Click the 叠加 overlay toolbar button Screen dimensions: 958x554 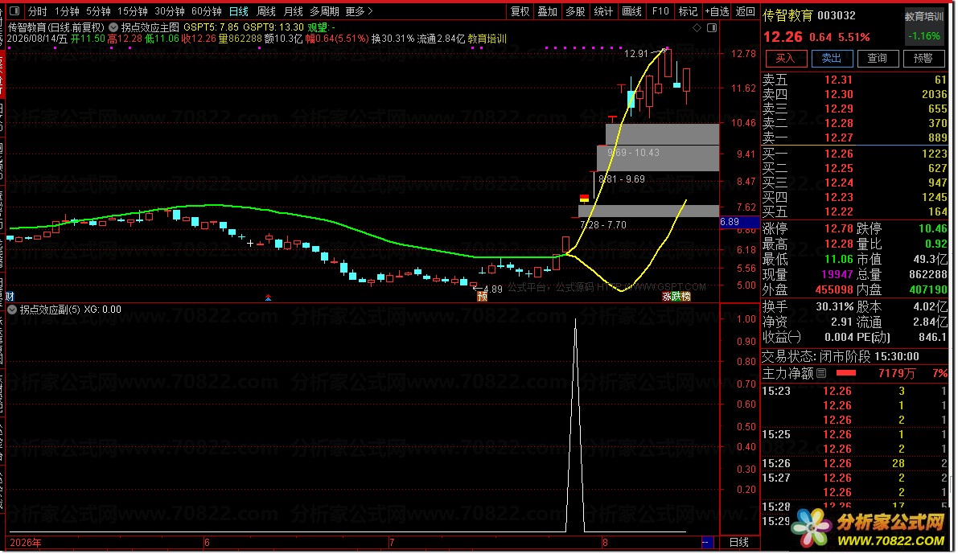click(x=548, y=11)
